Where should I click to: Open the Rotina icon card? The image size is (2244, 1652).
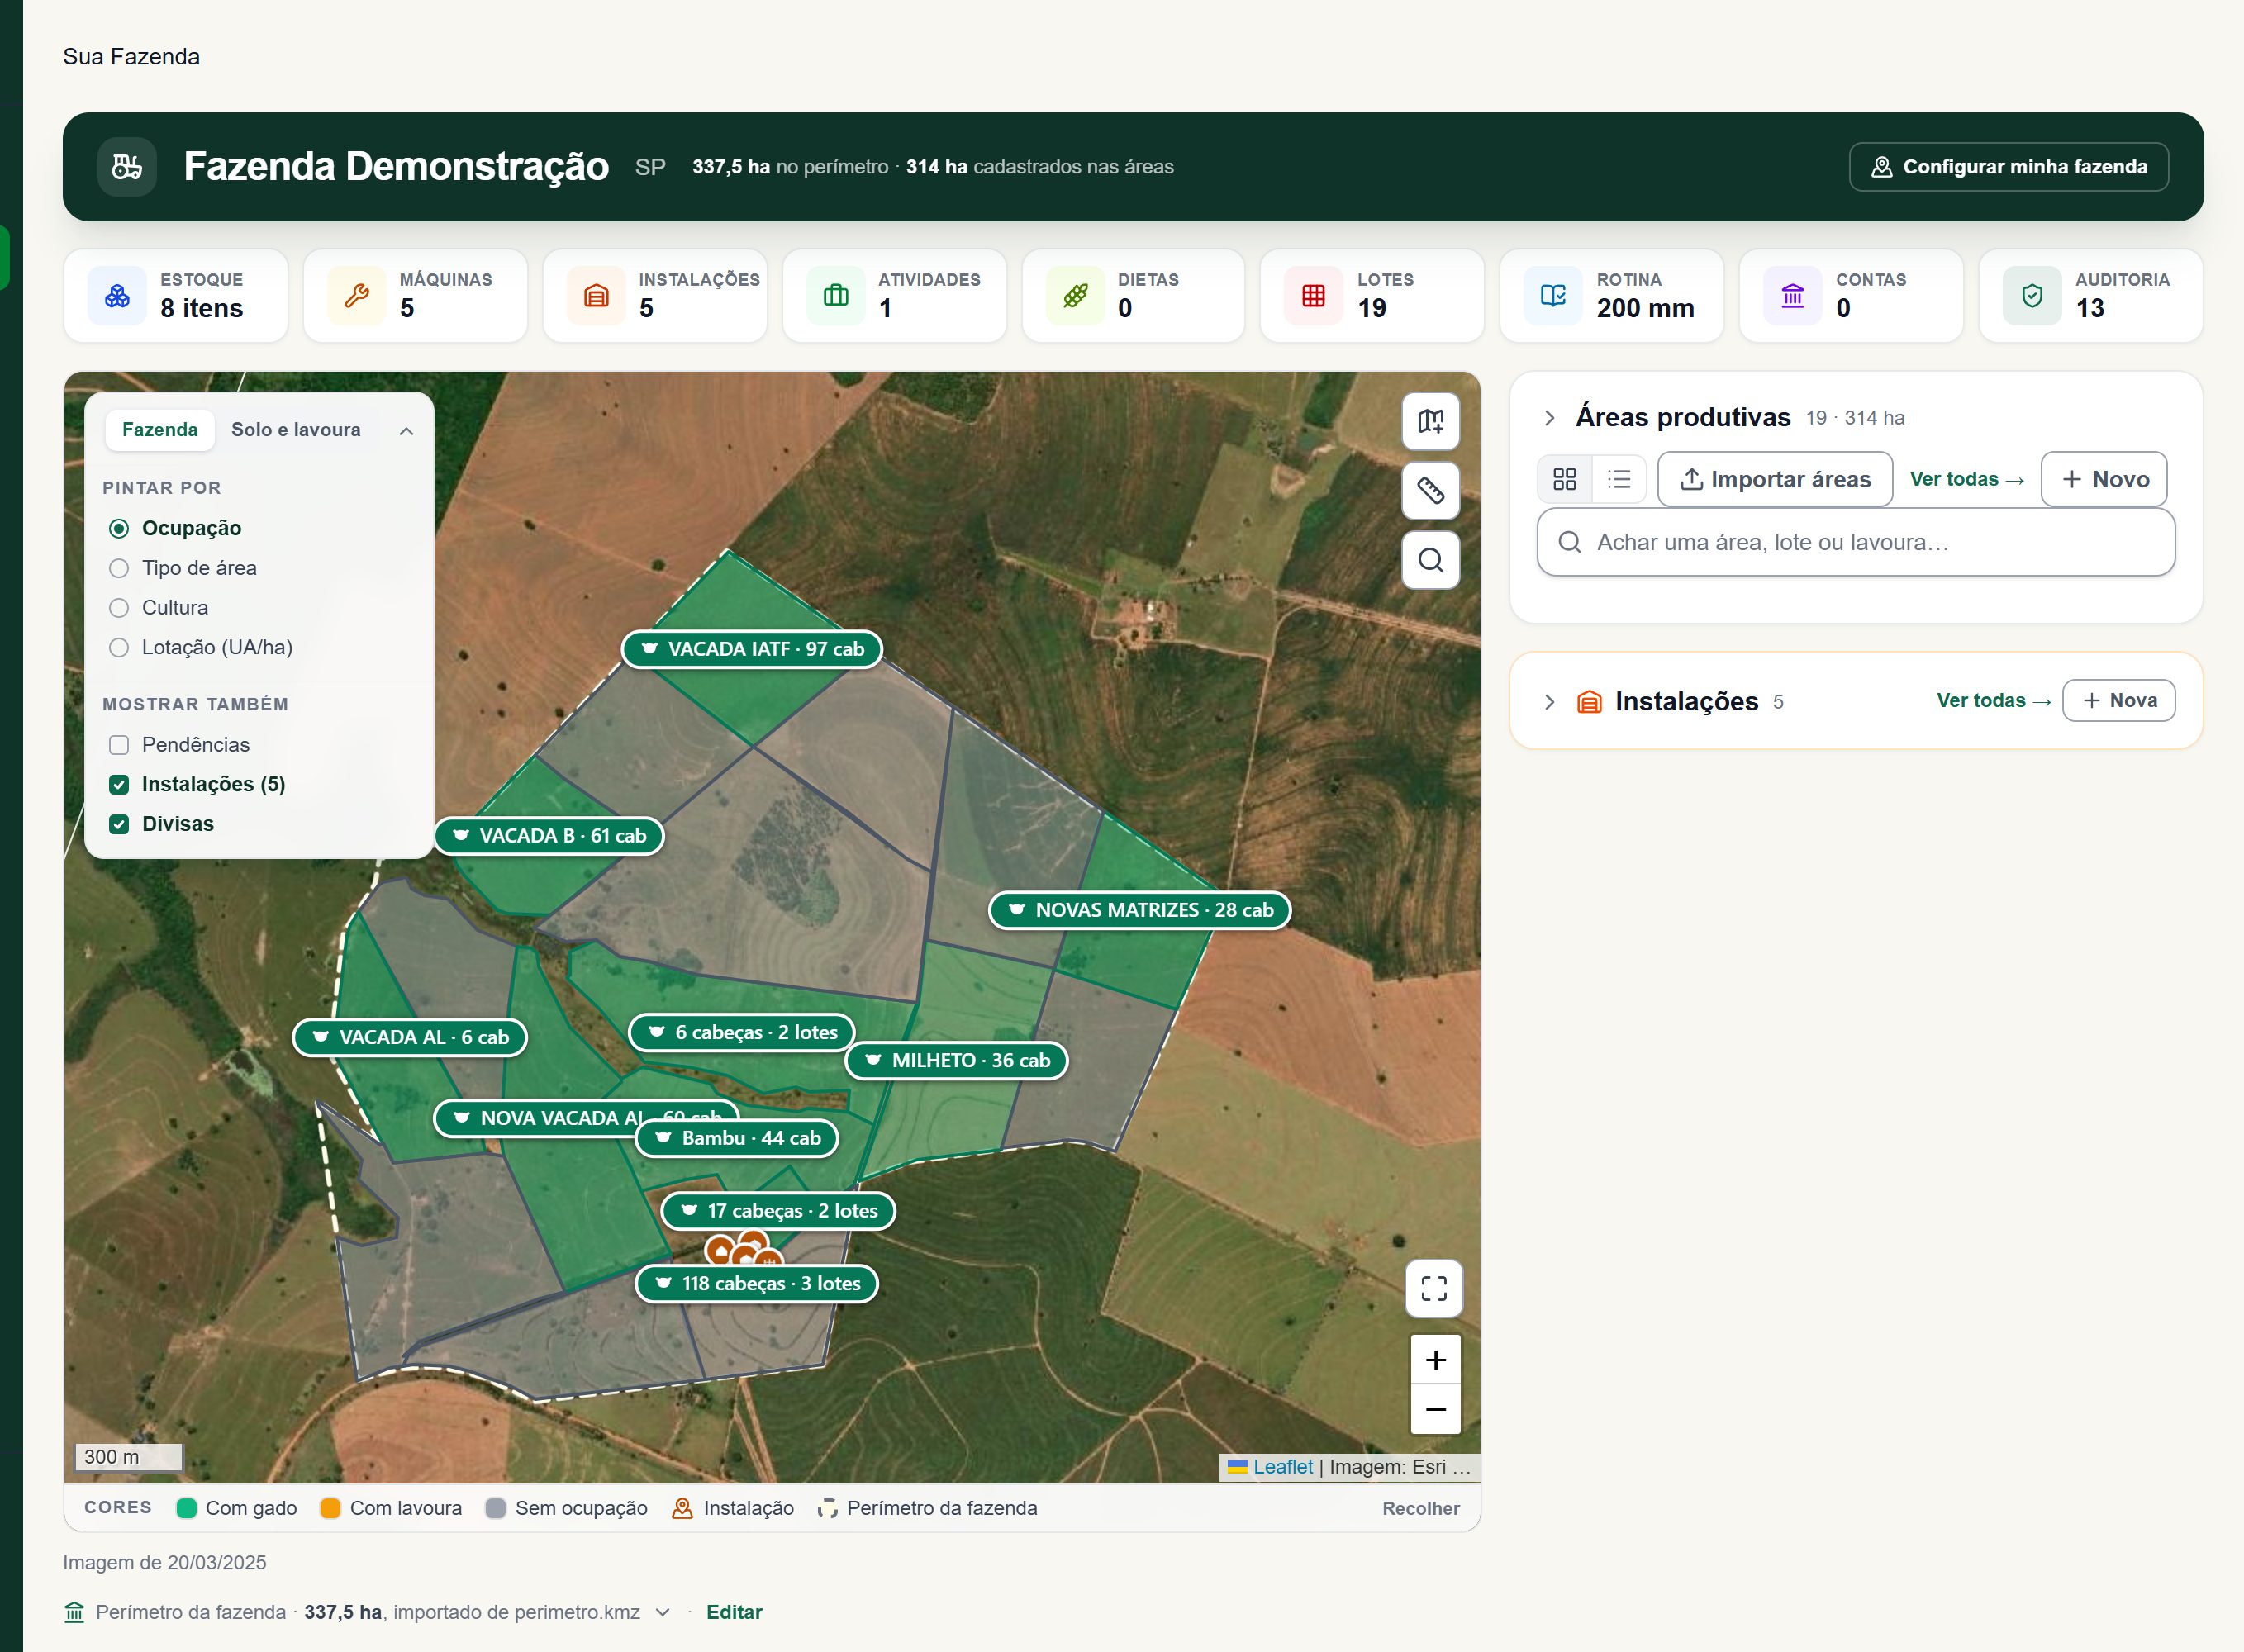click(1553, 295)
